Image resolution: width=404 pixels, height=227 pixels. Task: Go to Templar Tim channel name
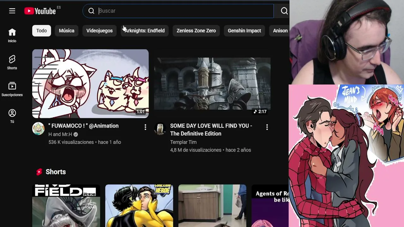pos(183,142)
